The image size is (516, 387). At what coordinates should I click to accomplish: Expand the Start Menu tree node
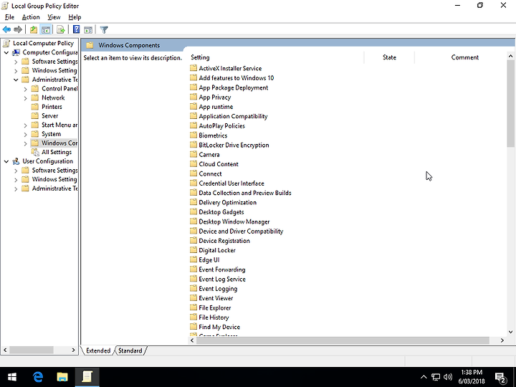tap(25, 125)
